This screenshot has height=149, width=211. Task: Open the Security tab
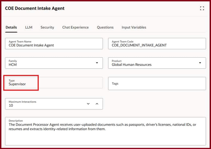click(x=47, y=27)
